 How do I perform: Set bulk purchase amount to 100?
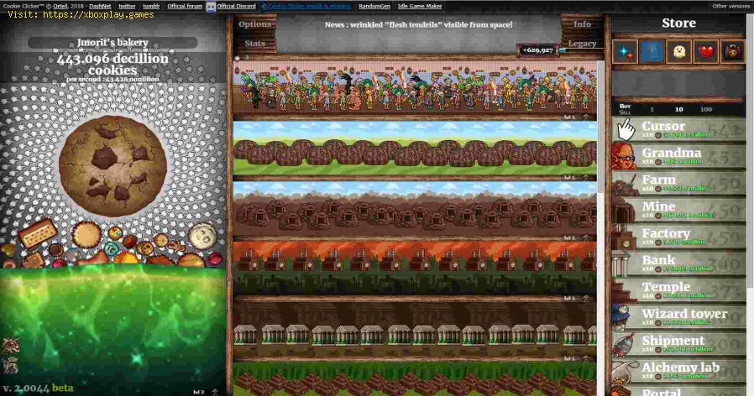coord(705,109)
